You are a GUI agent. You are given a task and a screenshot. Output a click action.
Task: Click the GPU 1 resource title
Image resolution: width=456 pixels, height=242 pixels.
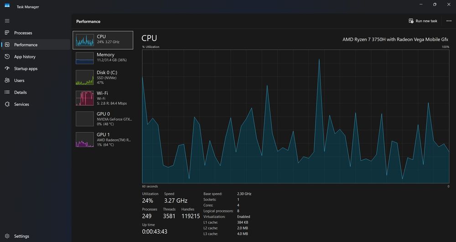(103, 135)
